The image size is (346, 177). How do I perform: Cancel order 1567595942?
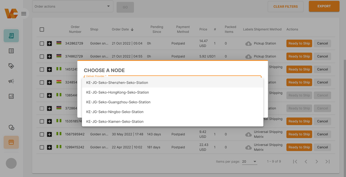click(322, 134)
